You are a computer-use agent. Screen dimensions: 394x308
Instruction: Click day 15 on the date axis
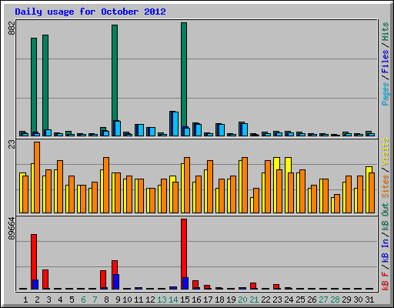(x=185, y=300)
